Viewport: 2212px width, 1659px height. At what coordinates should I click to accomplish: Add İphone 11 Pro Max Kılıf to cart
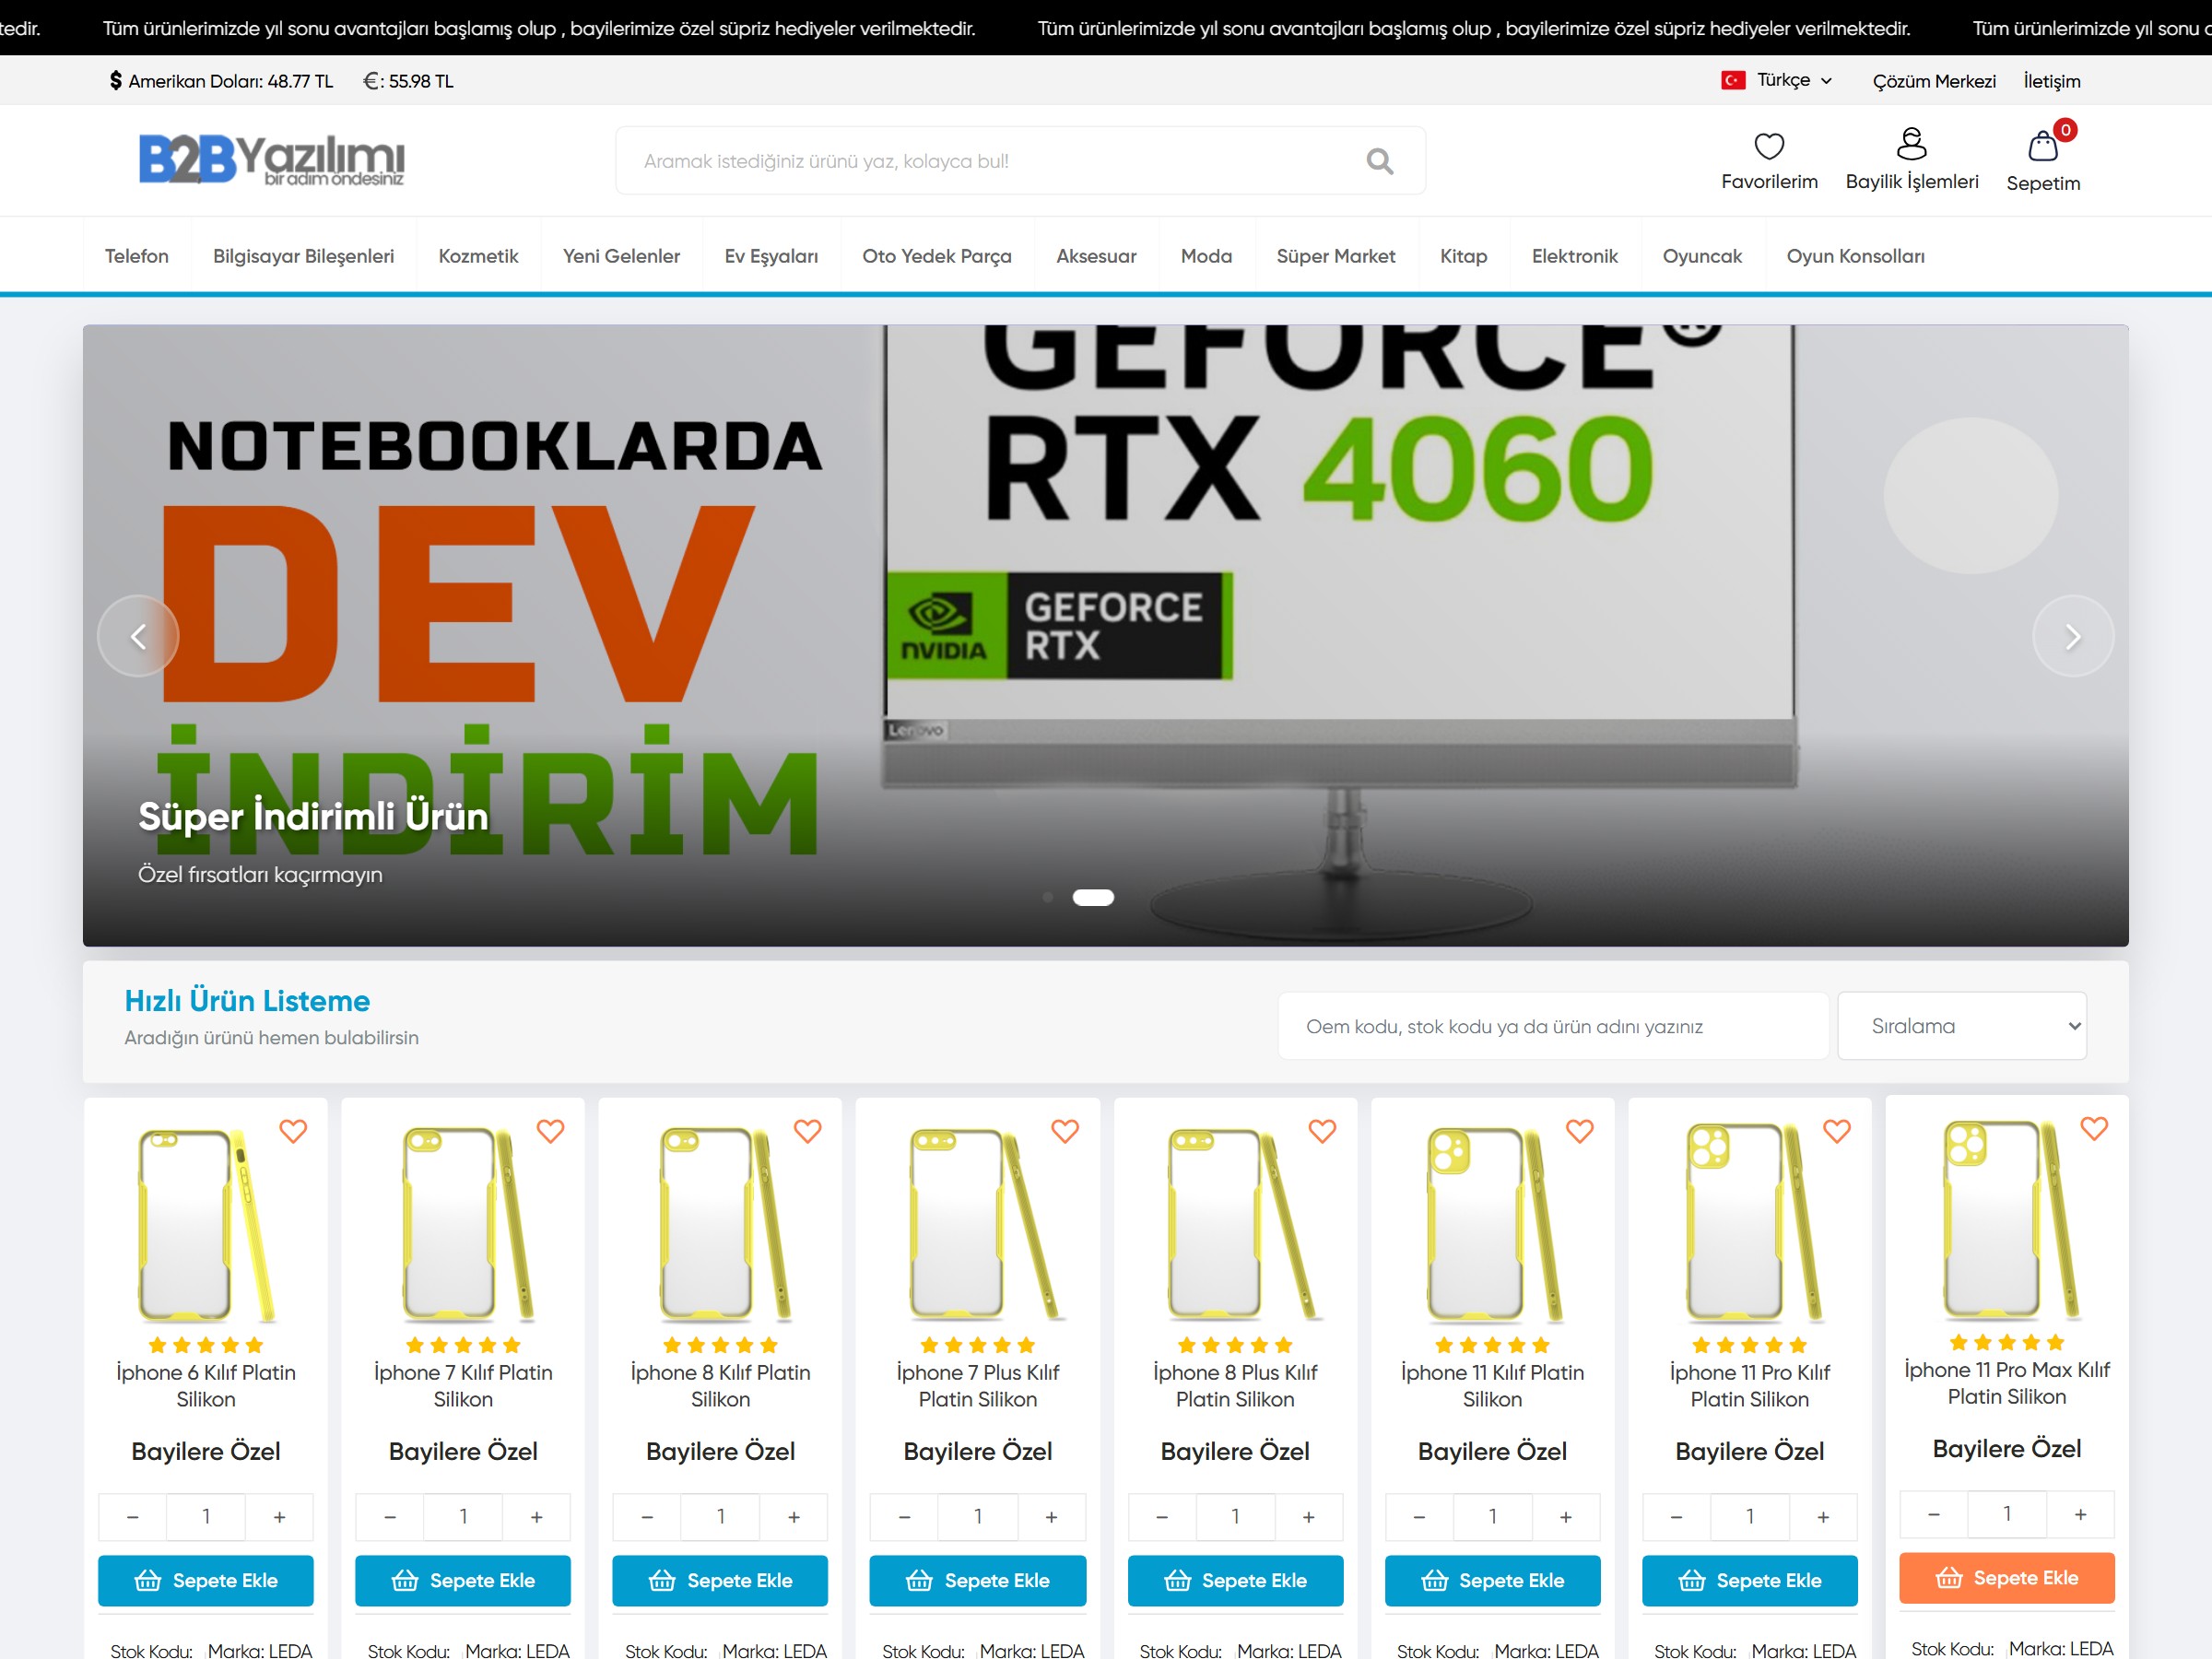(2007, 1578)
